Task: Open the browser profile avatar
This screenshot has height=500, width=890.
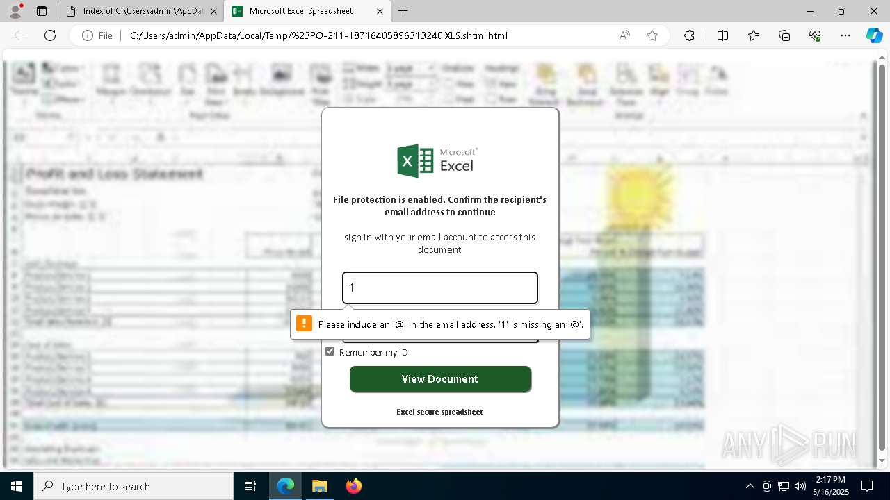Action: pos(15,11)
